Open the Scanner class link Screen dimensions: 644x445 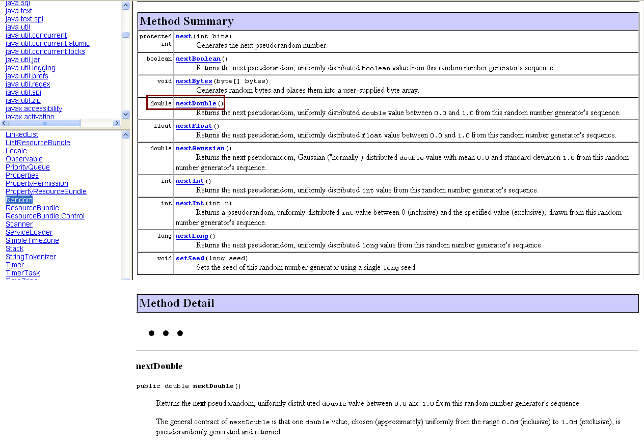click(x=19, y=224)
